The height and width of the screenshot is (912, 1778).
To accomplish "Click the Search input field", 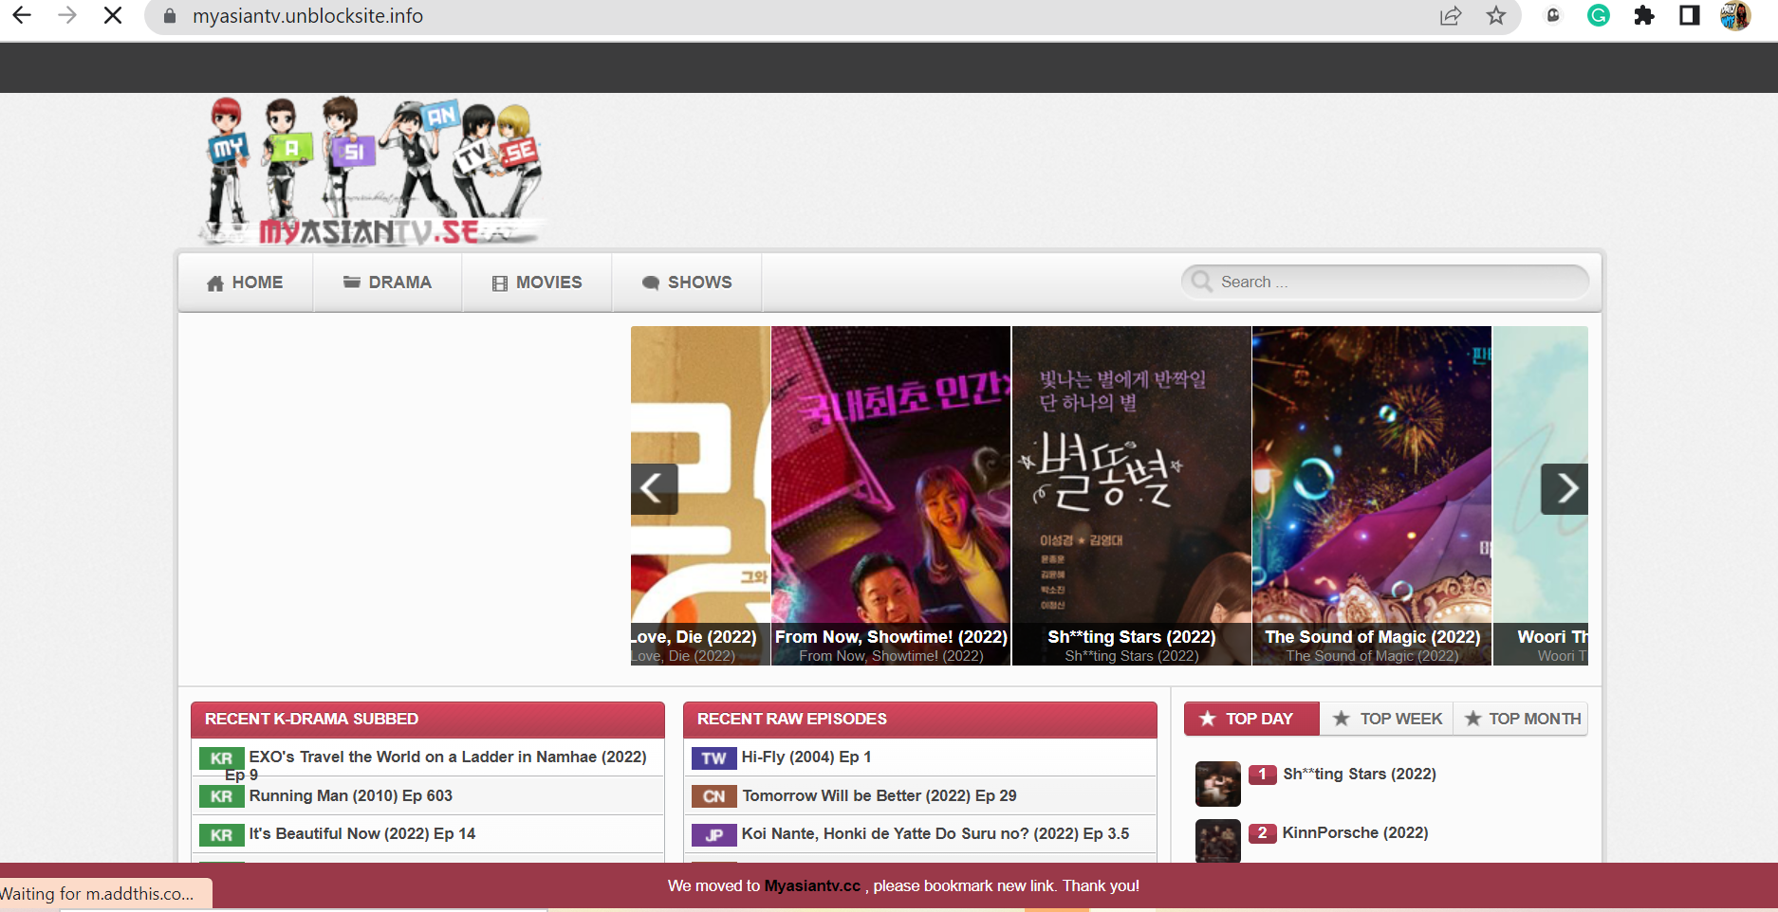I will 1395,282.
